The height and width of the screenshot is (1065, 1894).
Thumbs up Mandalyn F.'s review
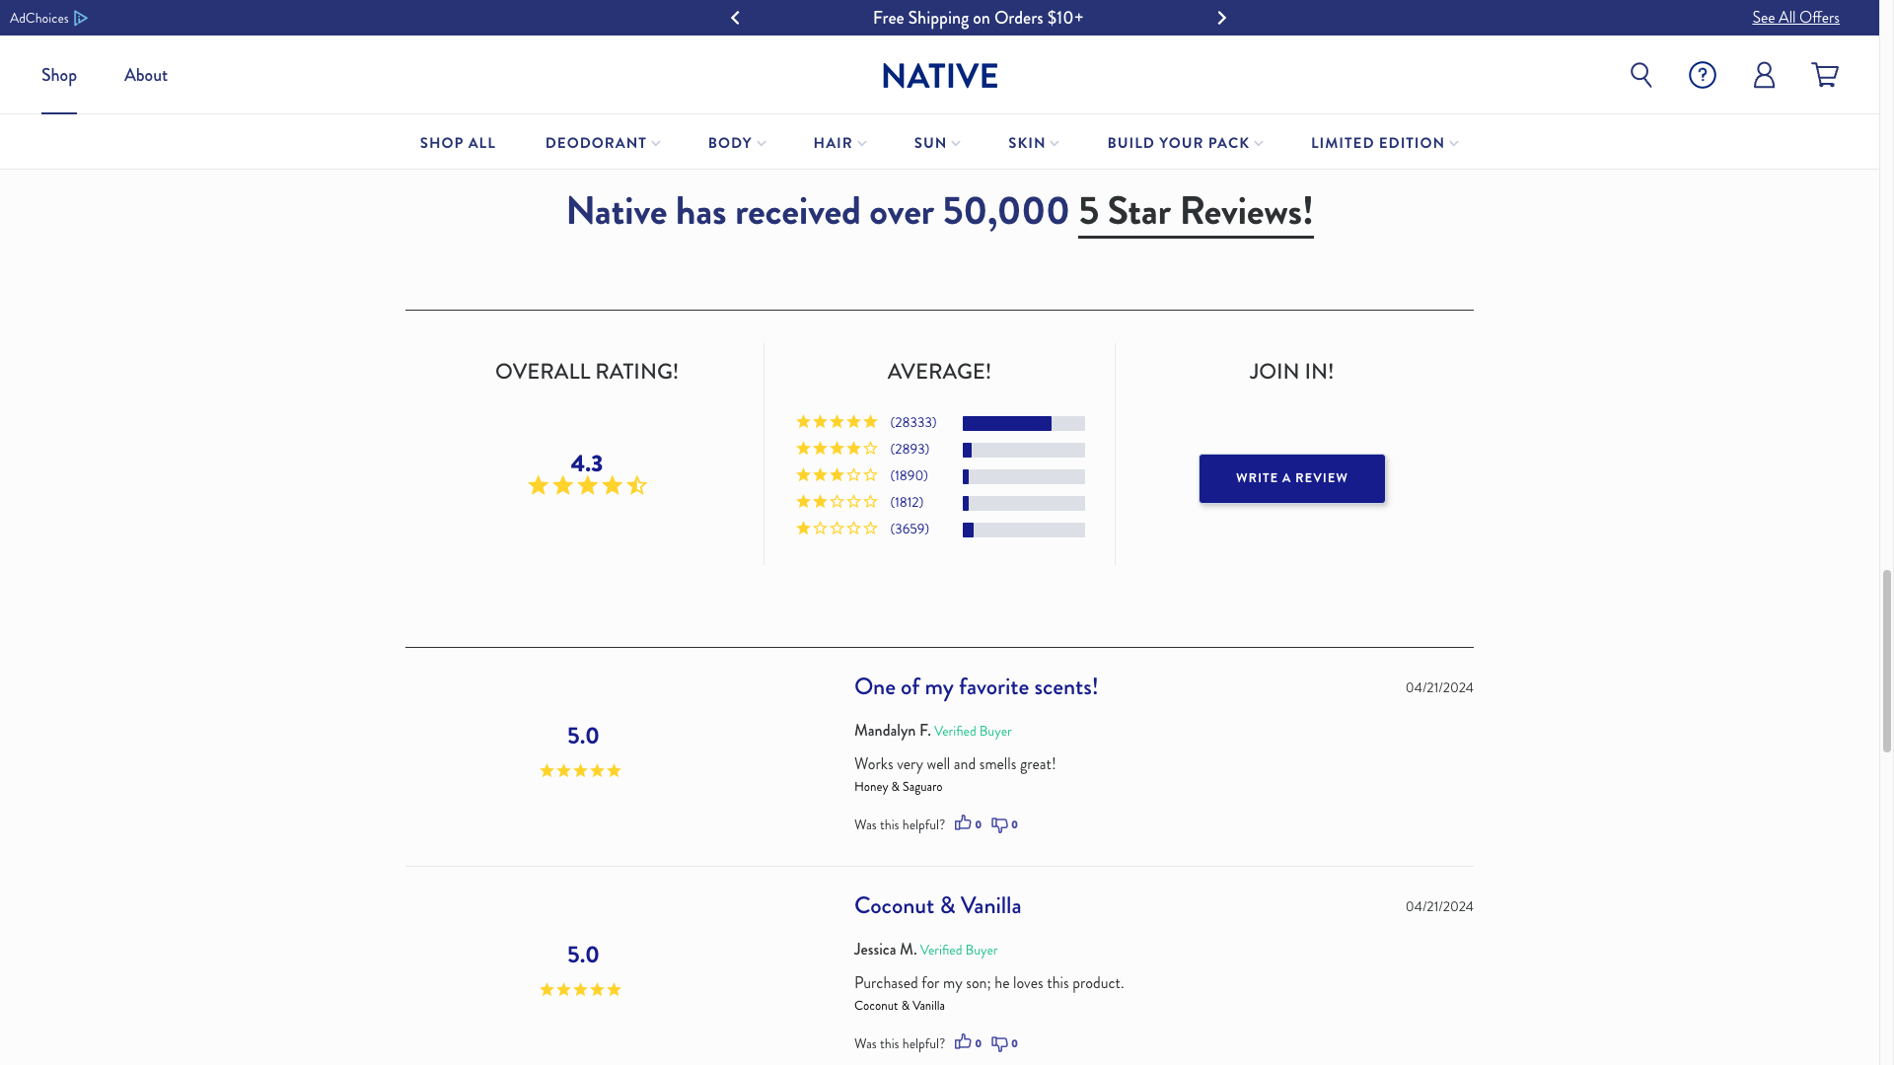pos(963,822)
